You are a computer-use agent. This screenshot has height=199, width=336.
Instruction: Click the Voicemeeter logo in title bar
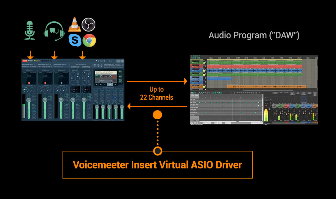coord(27,61)
